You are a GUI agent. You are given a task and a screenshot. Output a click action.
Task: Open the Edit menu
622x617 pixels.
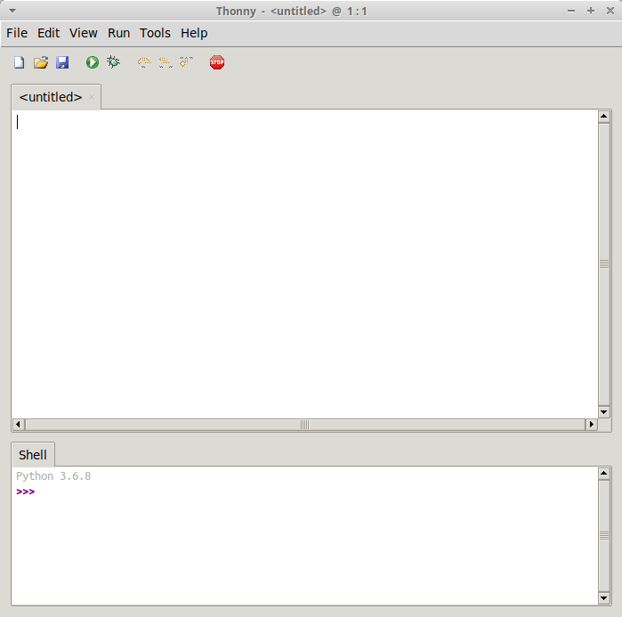[x=48, y=33]
